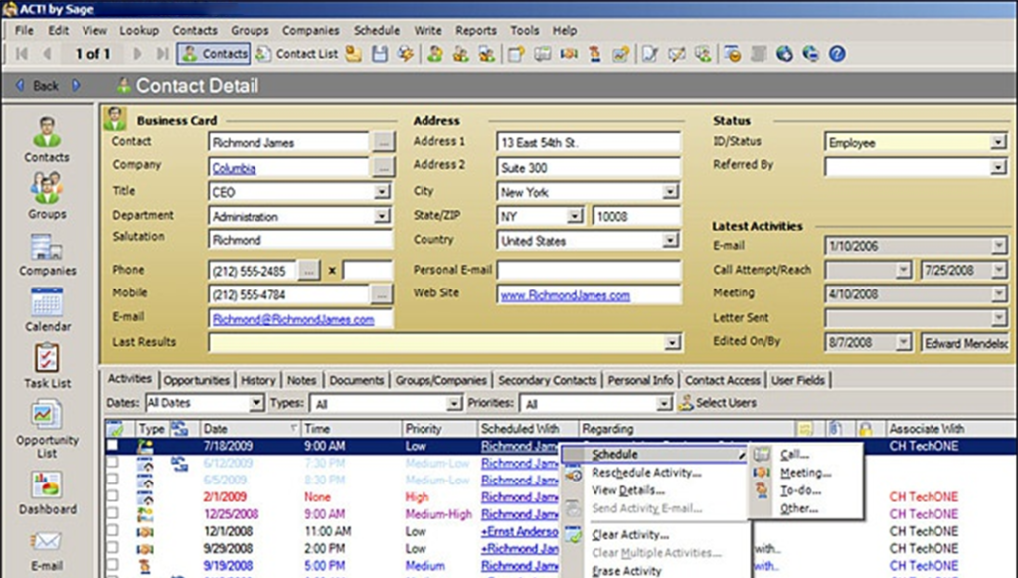The width and height of the screenshot is (1018, 578).
Task: Expand the Last Results dropdown
Action: (x=673, y=342)
